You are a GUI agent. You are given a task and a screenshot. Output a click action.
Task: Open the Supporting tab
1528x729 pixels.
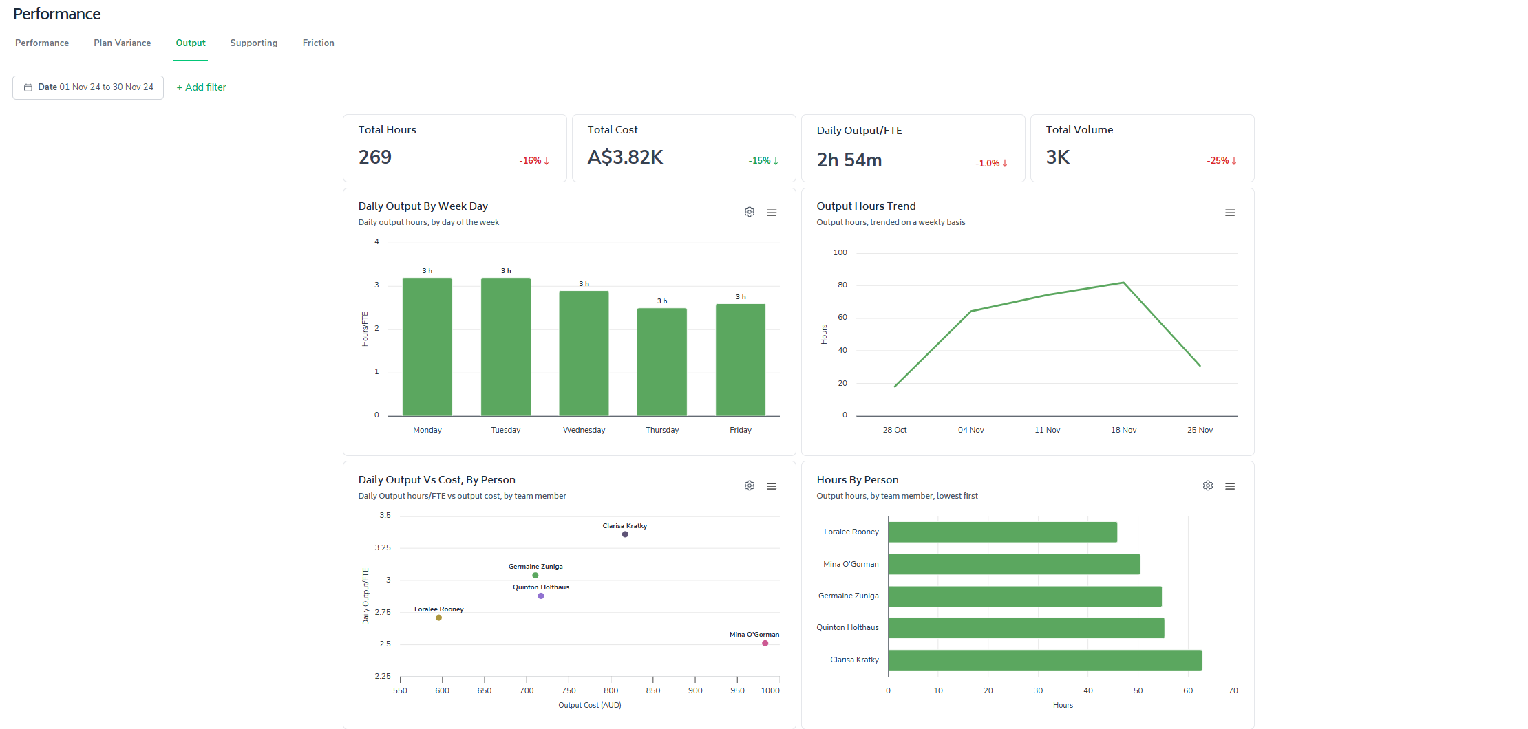[253, 43]
